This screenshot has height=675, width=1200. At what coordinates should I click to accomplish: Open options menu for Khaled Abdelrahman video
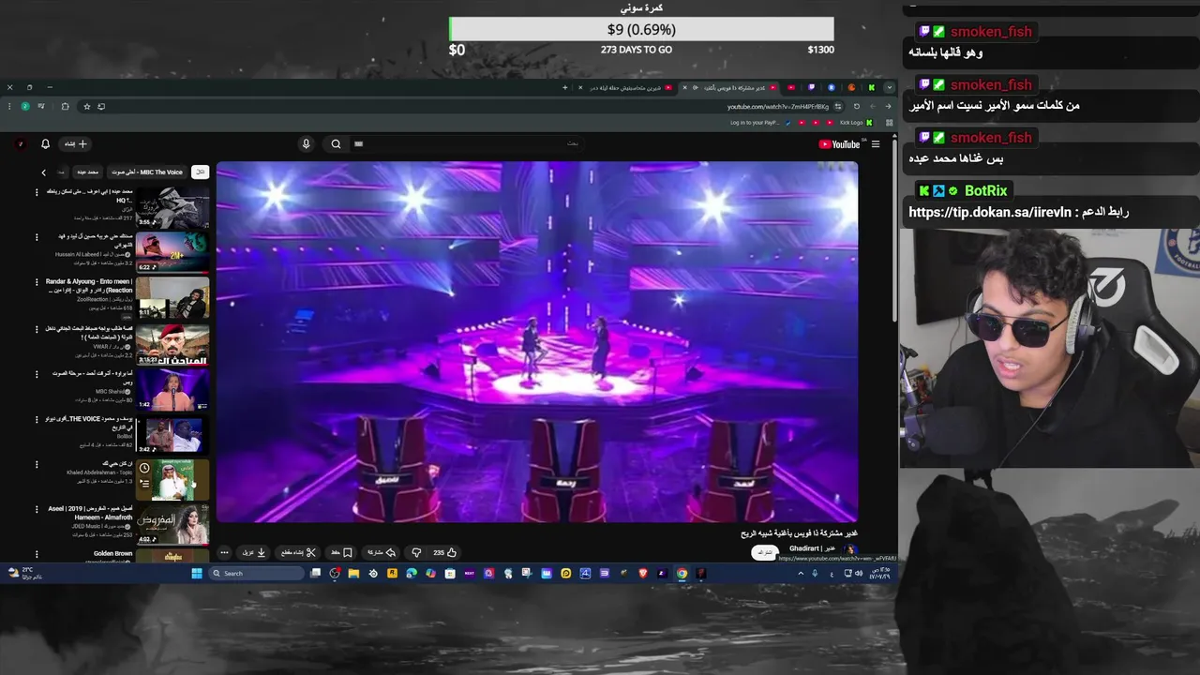(x=37, y=463)
